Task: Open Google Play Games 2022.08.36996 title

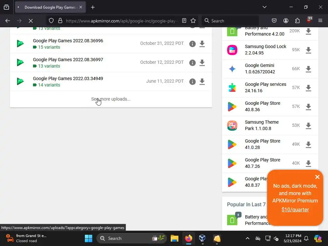Action: pos(68,41)
